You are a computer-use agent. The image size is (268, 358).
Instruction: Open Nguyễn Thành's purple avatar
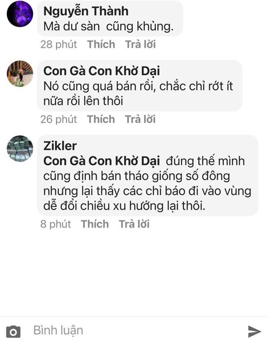tap(20, 14)
